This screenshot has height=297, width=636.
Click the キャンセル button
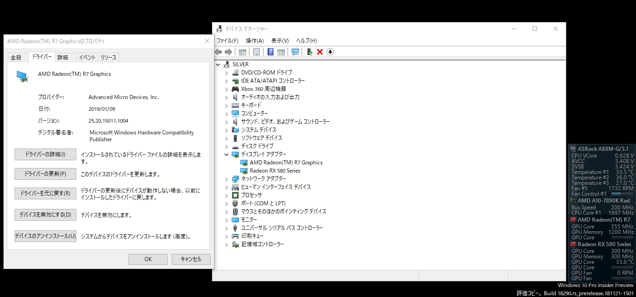point(191,259)
